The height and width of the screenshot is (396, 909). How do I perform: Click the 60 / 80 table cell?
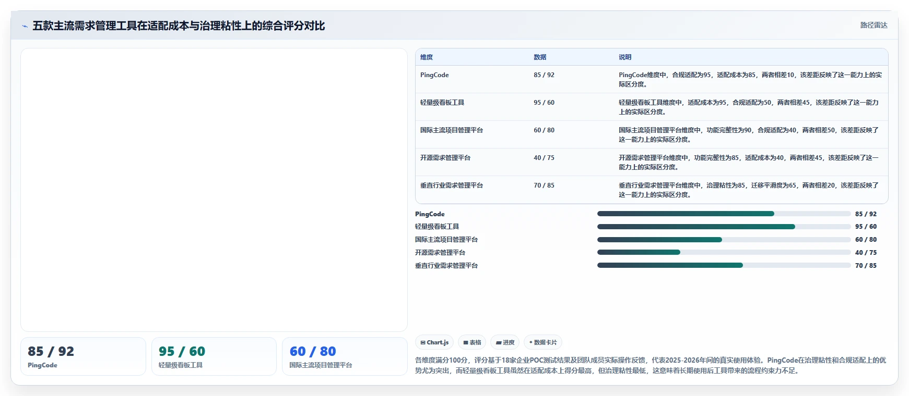[x=544, y=130]
